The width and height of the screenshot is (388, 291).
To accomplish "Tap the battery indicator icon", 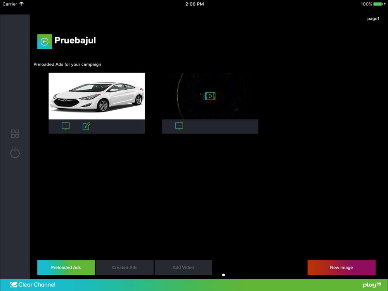I will 378,4.
